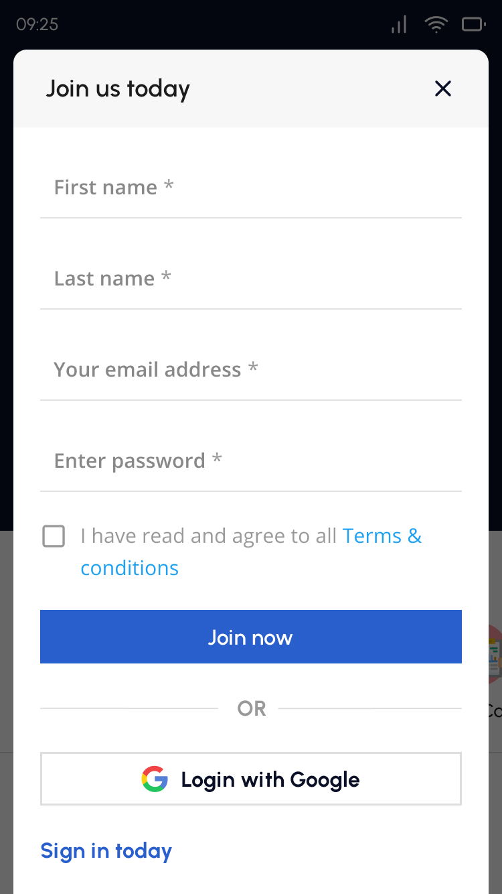Close the Join us today dialog
The image size is (502, 894).
443,88
